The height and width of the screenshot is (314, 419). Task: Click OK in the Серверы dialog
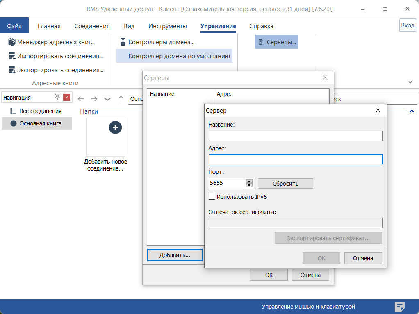coord(269,275)
